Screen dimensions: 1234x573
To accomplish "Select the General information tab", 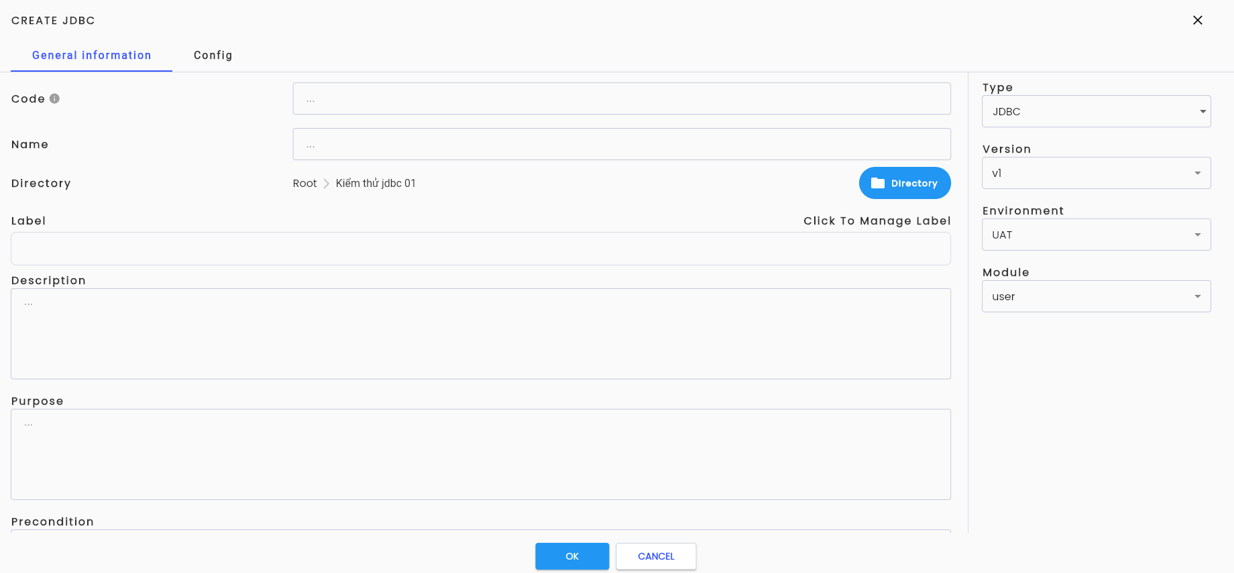I will coord(92,55).
